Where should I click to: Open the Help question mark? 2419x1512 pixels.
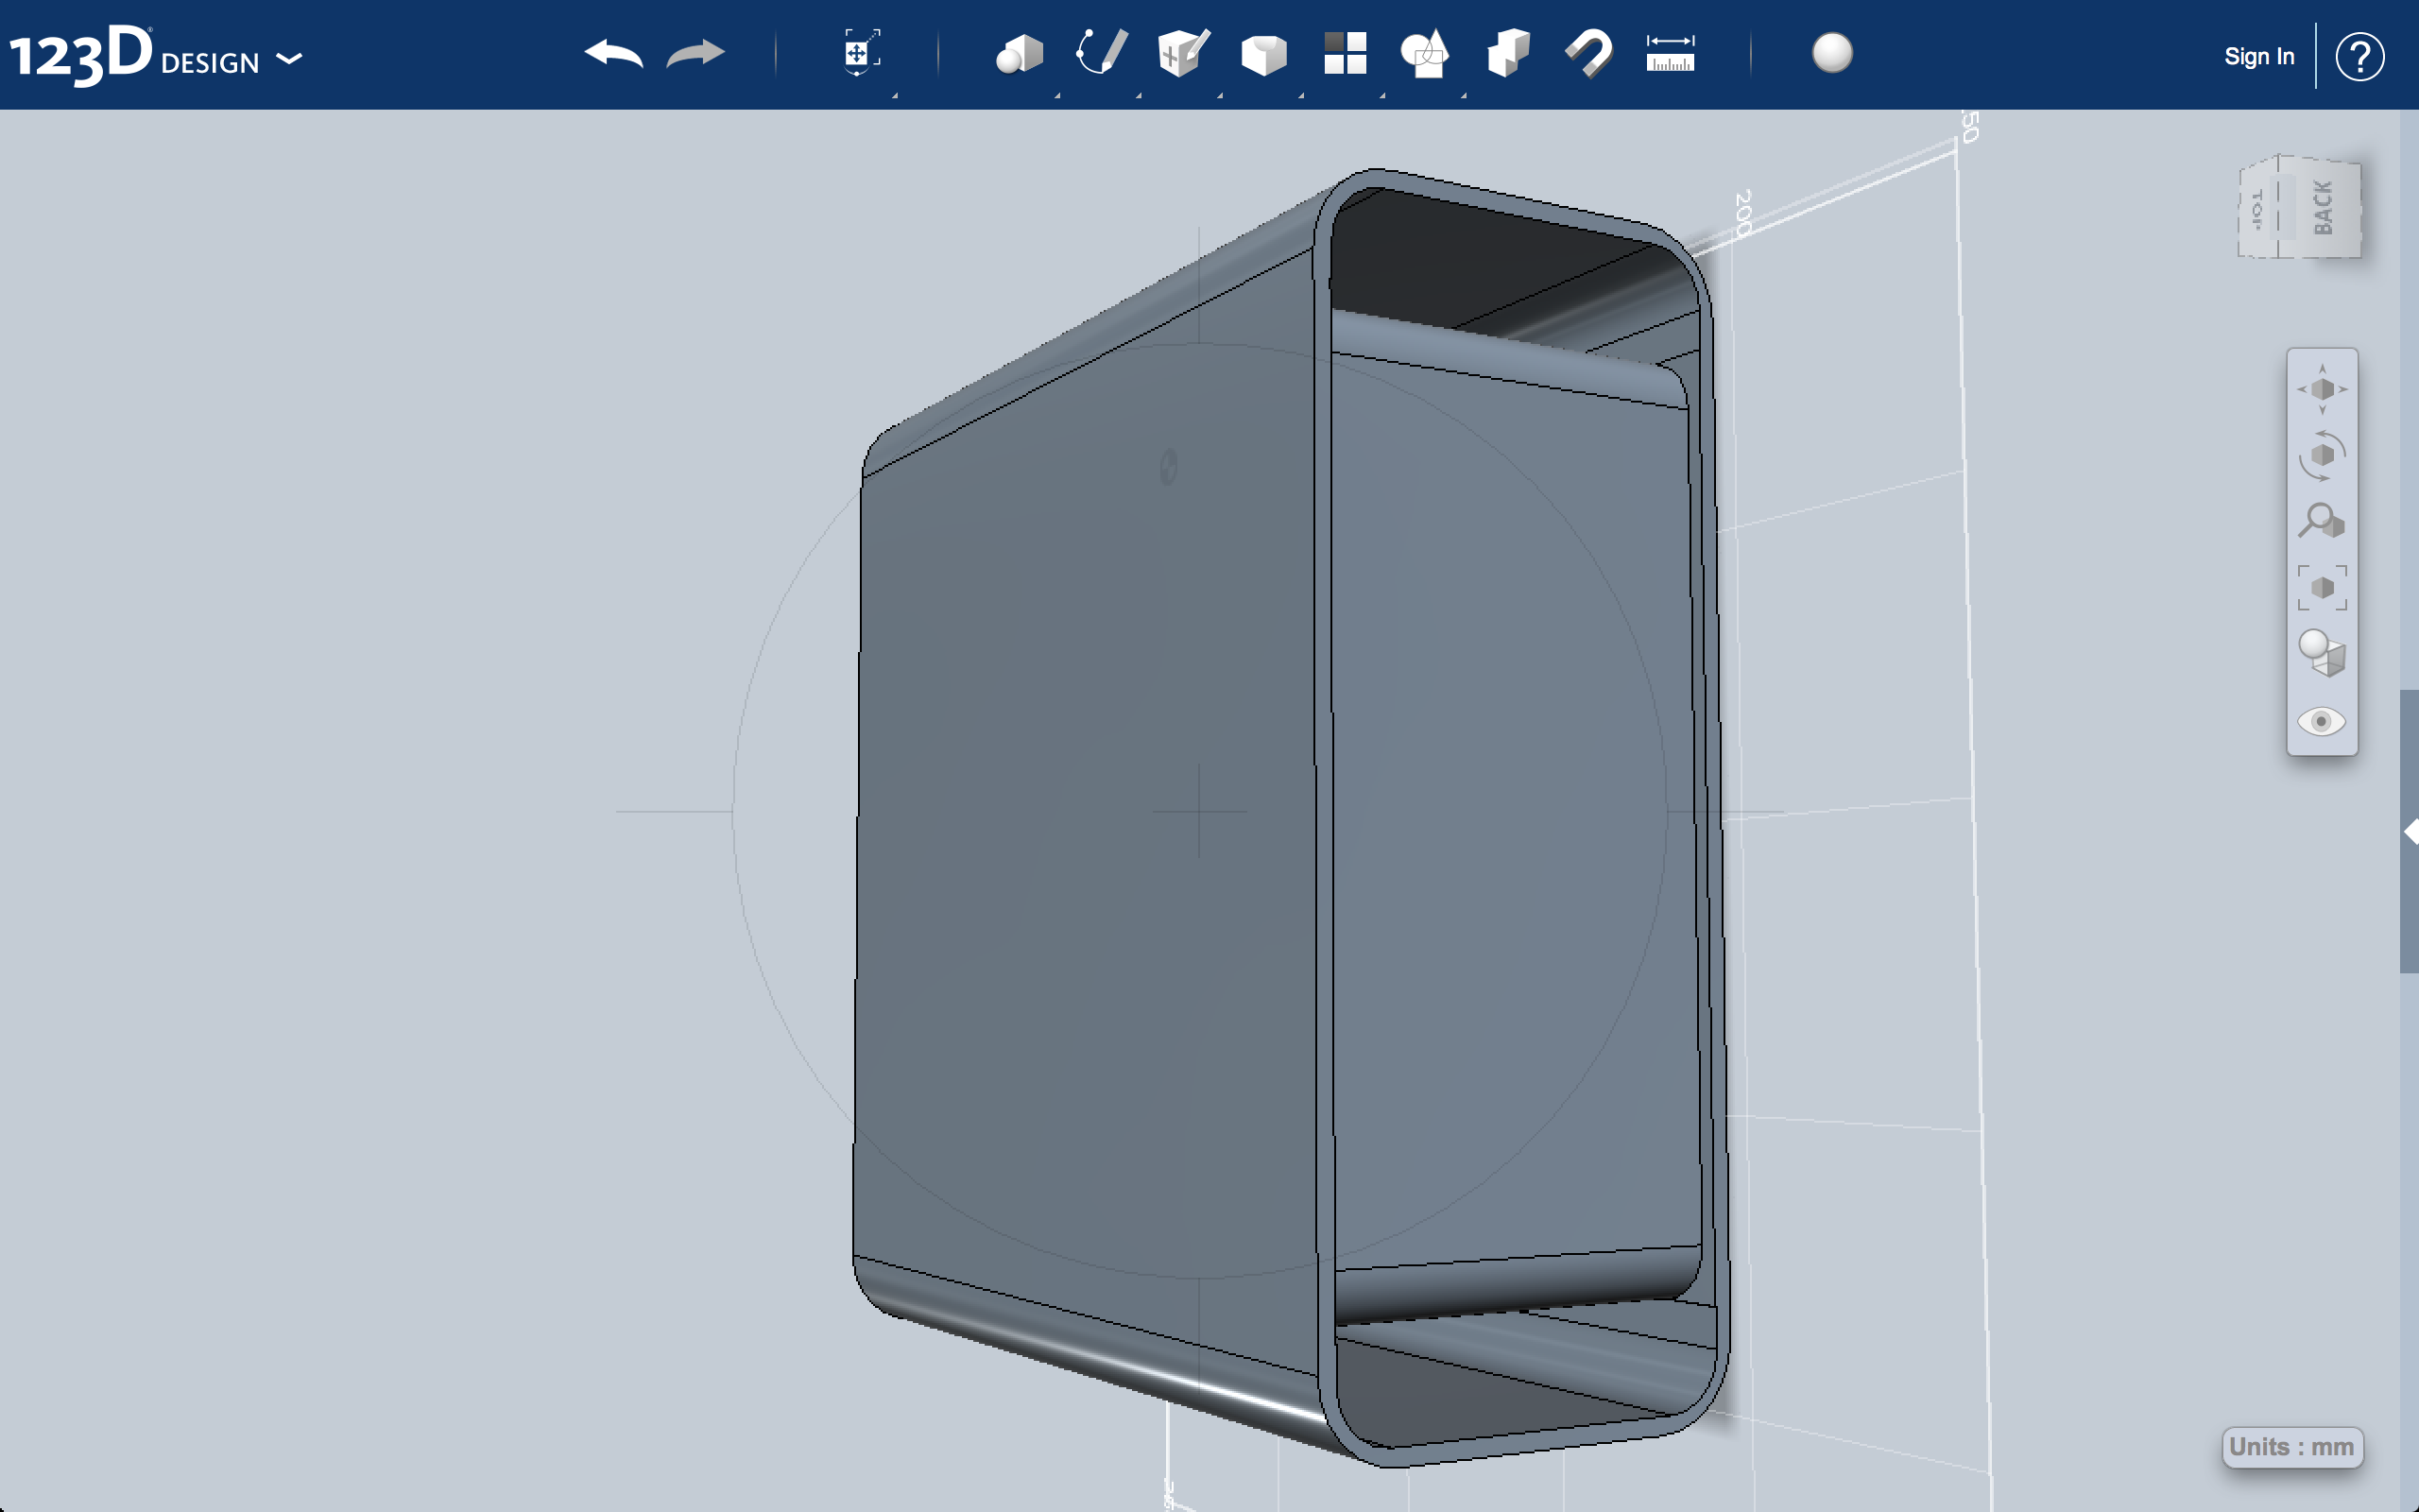(2361, 56)
